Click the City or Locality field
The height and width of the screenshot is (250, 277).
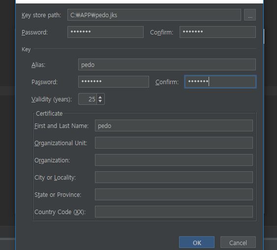pos(174,177)
